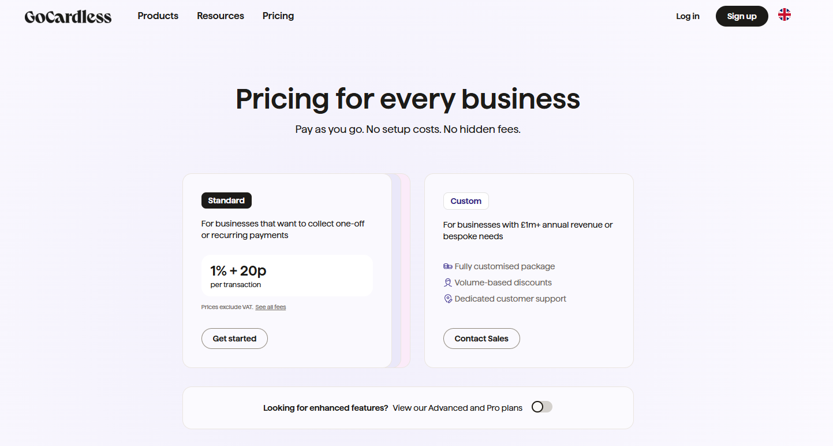
Task: Click Get started on the Standard plan
Action: pyautogui.click(x=234, y=339)
